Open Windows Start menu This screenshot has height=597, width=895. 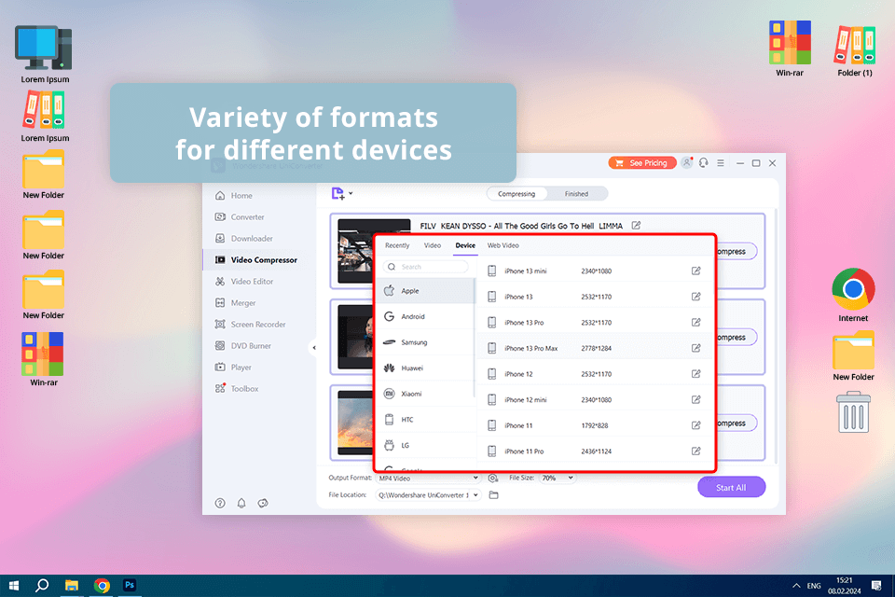14,586
